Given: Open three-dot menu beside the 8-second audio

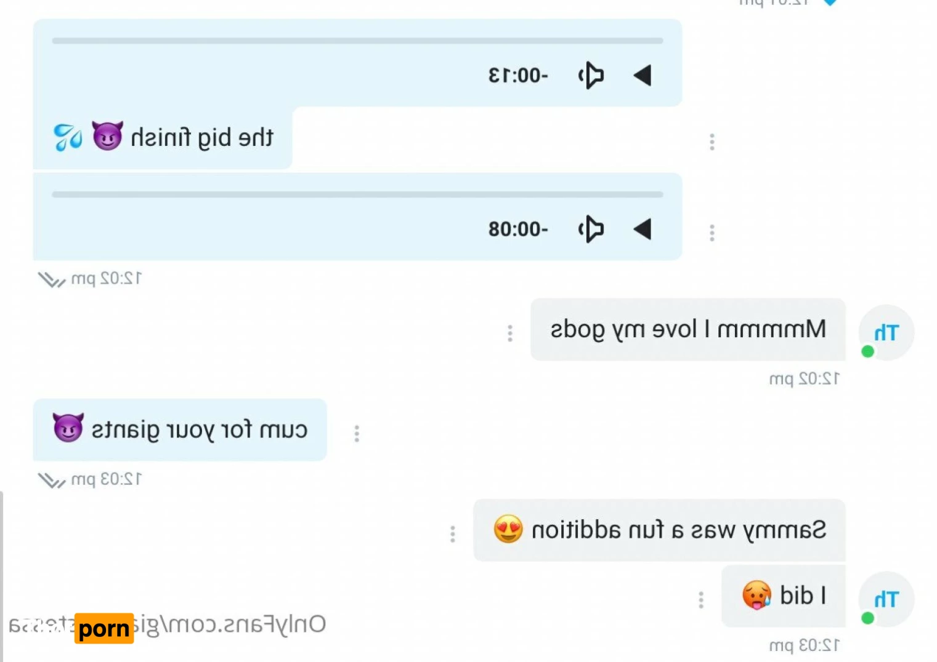Looking at the screenshot, I should tap(712, 233).
